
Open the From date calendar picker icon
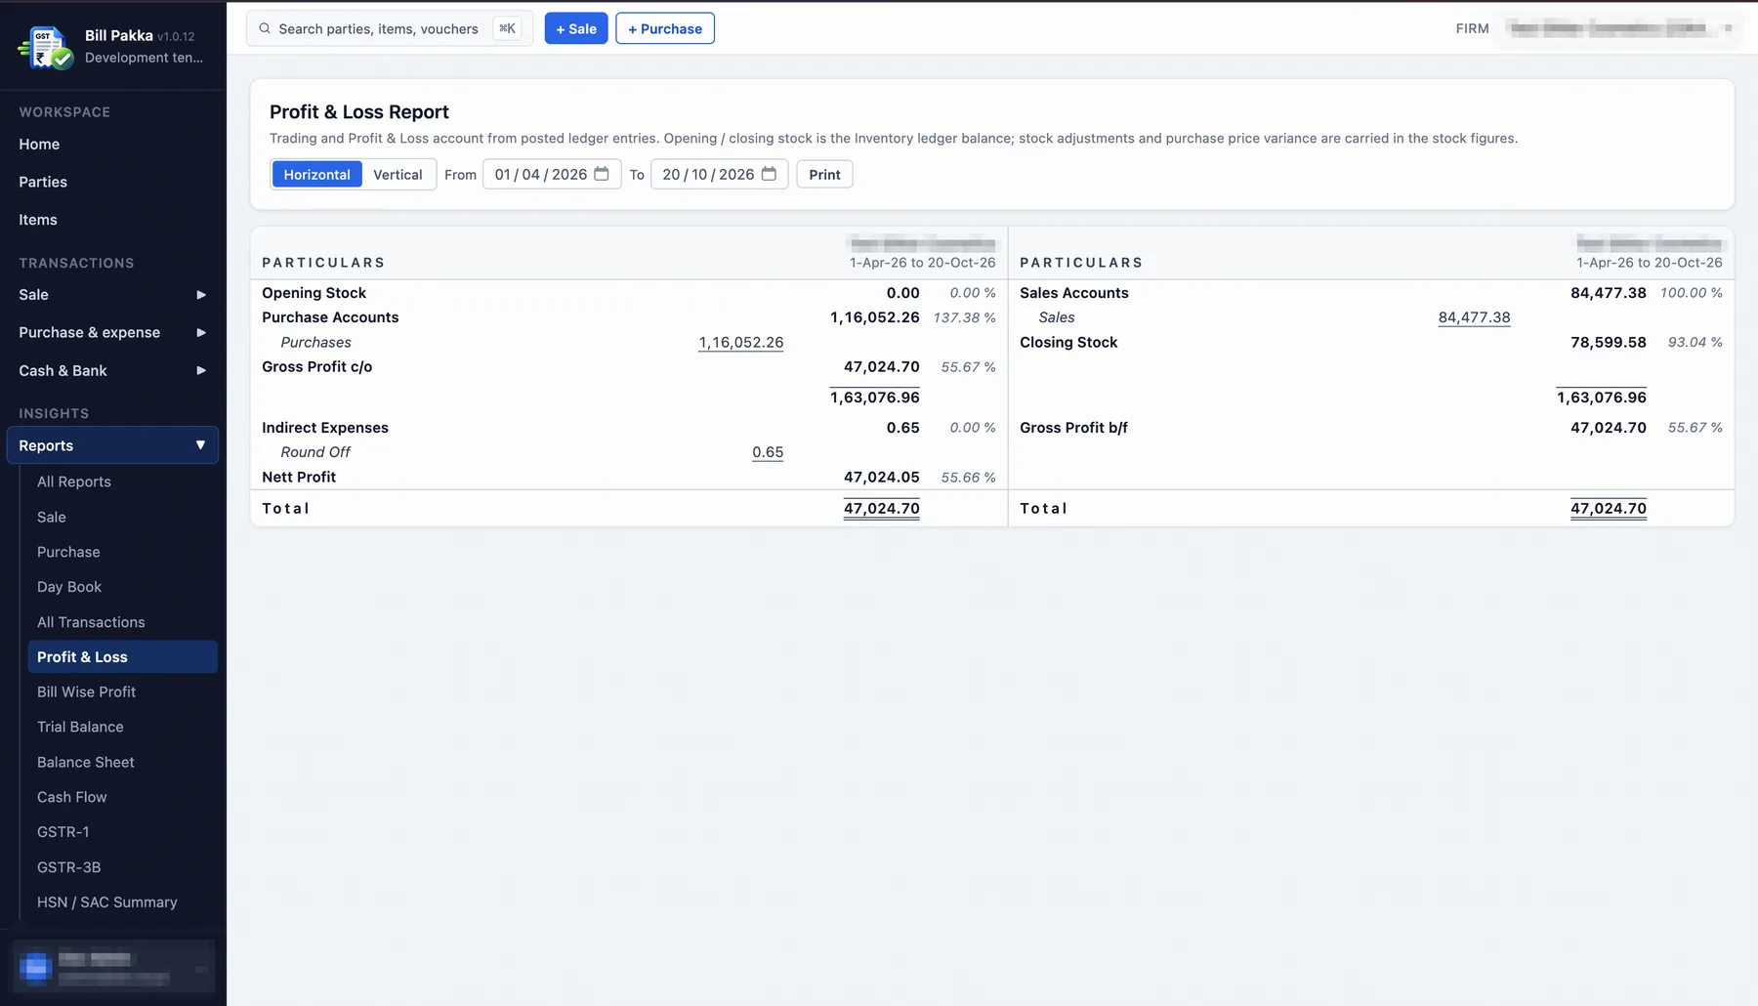click(602, 174)
